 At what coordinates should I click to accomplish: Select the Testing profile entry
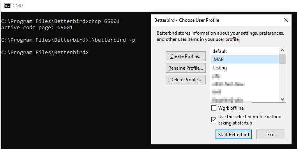tap(244, 67)
